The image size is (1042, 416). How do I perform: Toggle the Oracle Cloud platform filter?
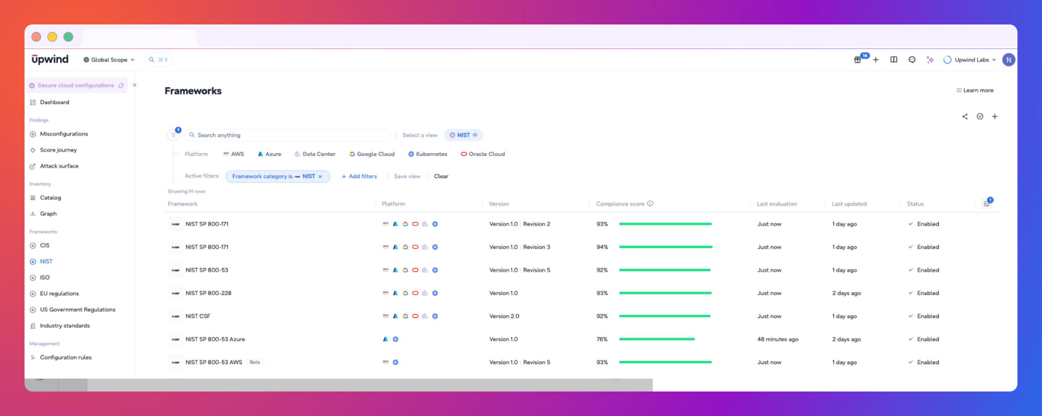pos(483,154)
